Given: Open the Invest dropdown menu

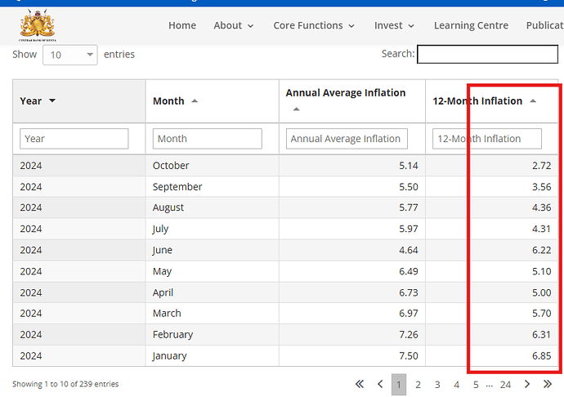Looking at the screenshot, I should point(394,25).
